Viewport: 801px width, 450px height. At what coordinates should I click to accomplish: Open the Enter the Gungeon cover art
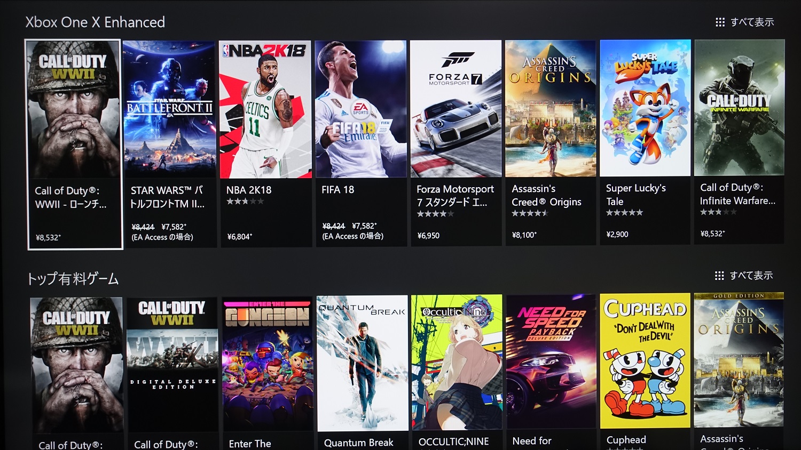tap(268, 364)
